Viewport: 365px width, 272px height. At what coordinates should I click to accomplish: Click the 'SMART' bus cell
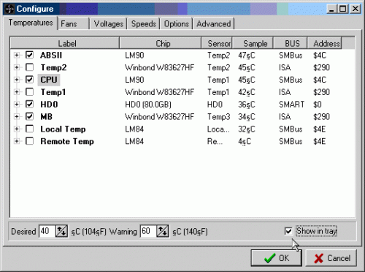point(291,105)
